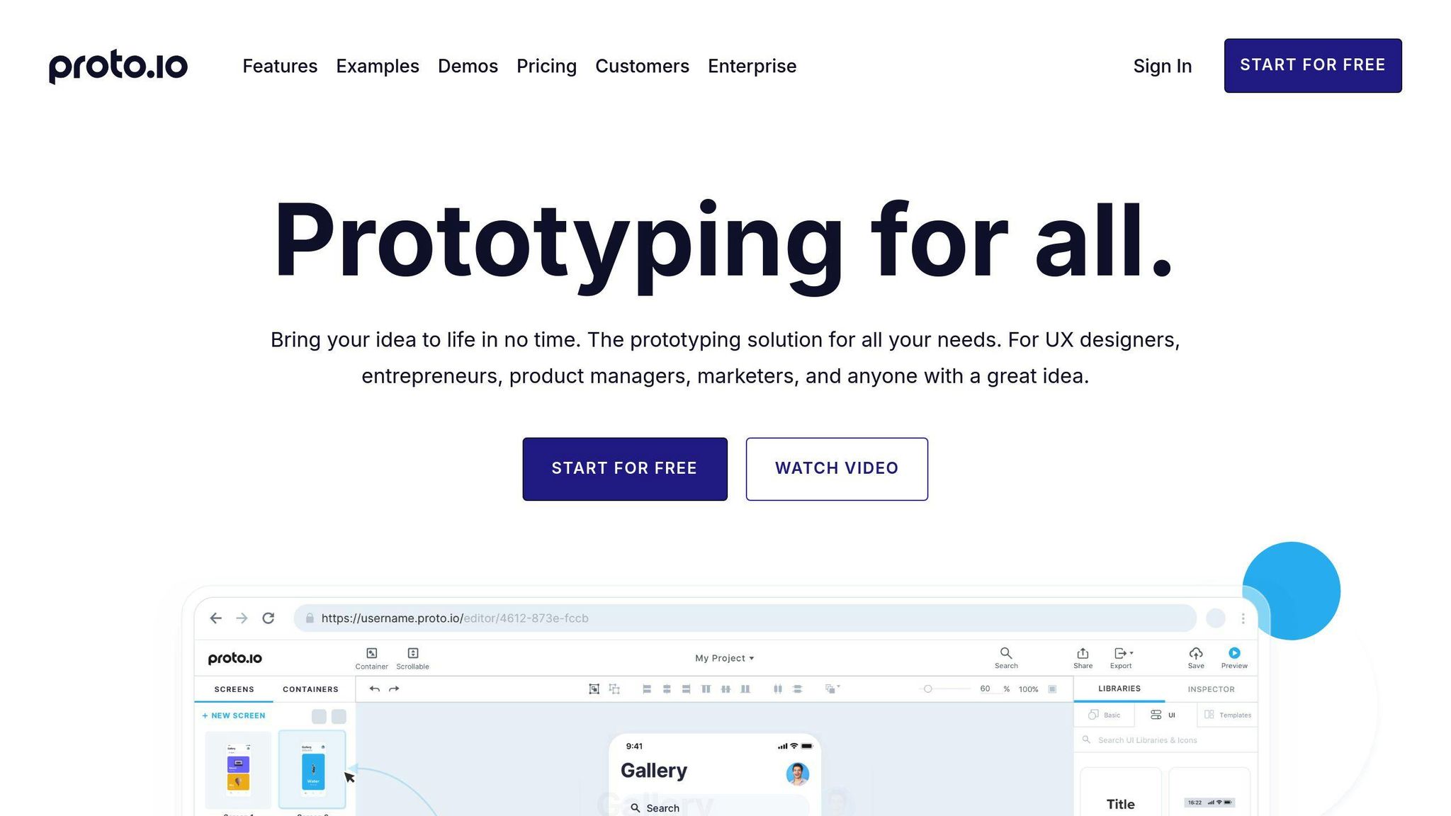Screen dimensions: 1451x816
Task: Click the START FOR FREE hero button
Action: 624,468
